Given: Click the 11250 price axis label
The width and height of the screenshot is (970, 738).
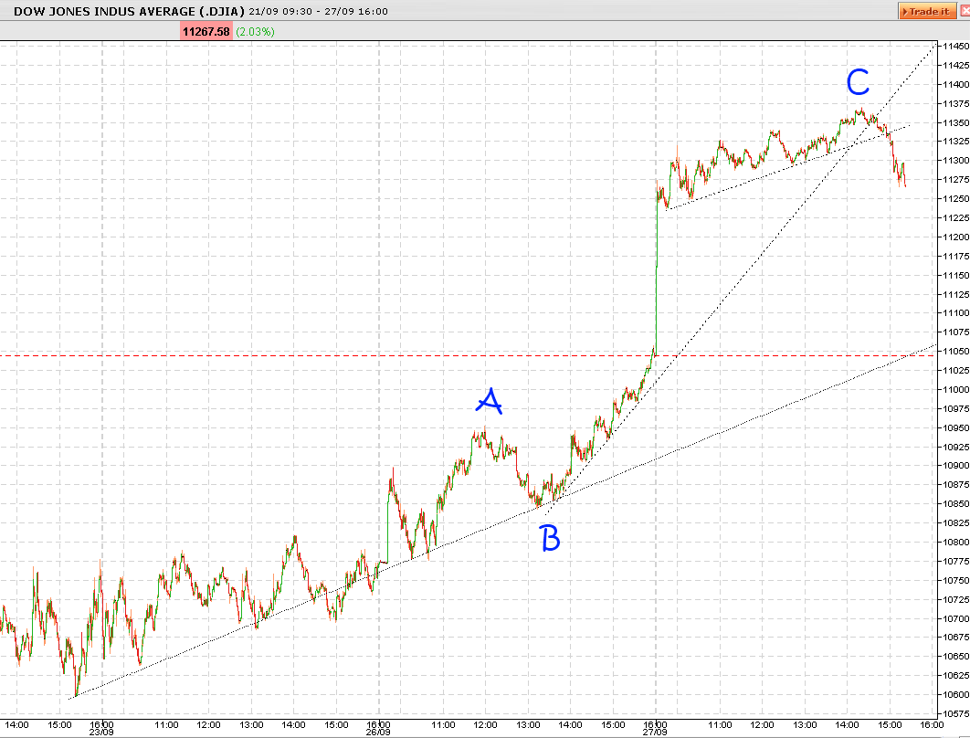Looking at the screenshot, I should click(955, 198).
